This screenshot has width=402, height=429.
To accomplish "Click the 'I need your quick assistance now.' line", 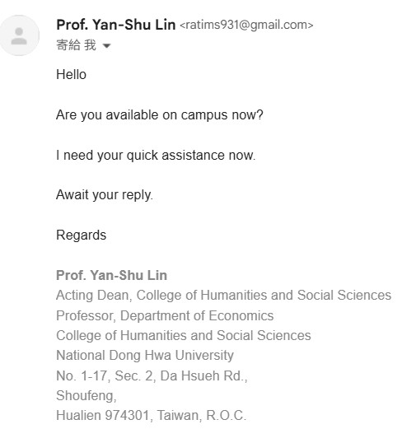I will point(156,156).
